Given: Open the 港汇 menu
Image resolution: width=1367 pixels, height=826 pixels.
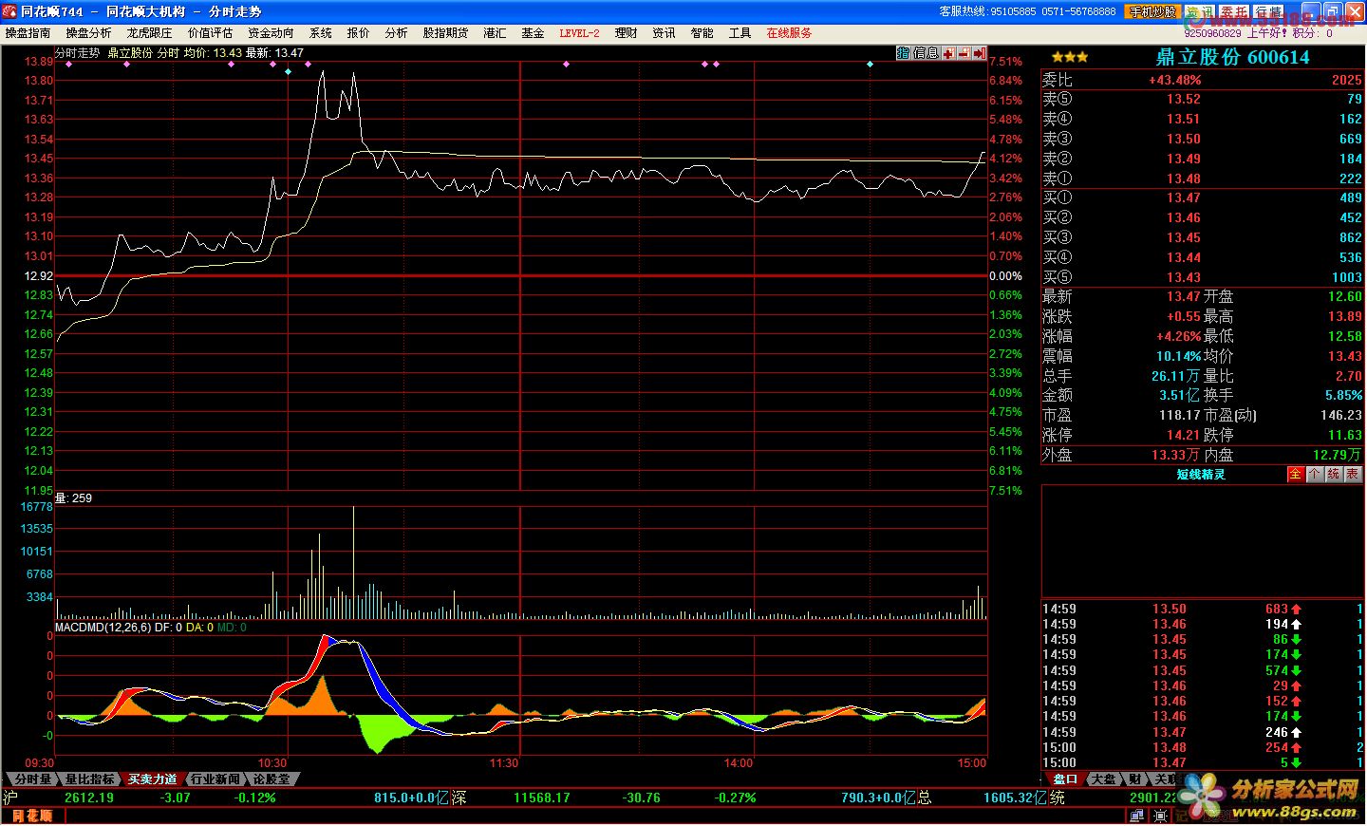Looking at the screenshot, I should click(495, 33).
